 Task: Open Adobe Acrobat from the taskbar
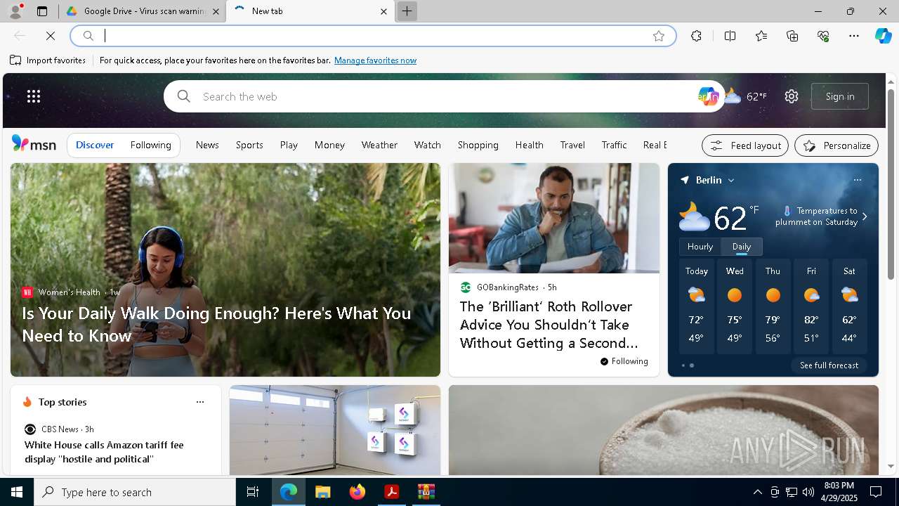[392, 492]
